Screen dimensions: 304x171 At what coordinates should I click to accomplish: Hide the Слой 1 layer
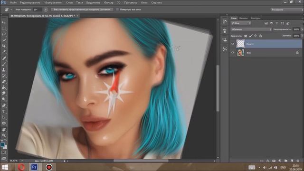233,44
